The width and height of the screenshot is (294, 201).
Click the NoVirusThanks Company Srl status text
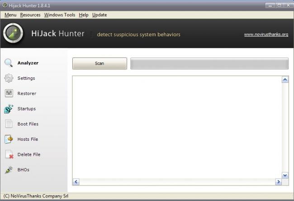click(36, 196)
